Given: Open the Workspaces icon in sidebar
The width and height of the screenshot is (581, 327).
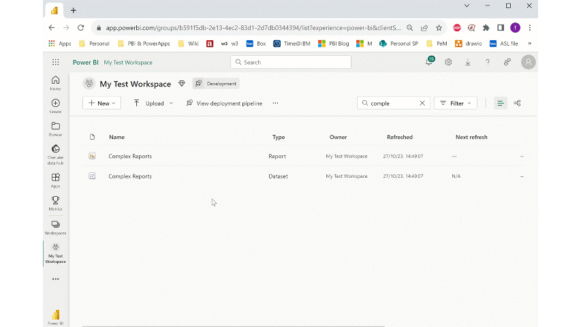Looking at the screenshot, I should (55, 224).
